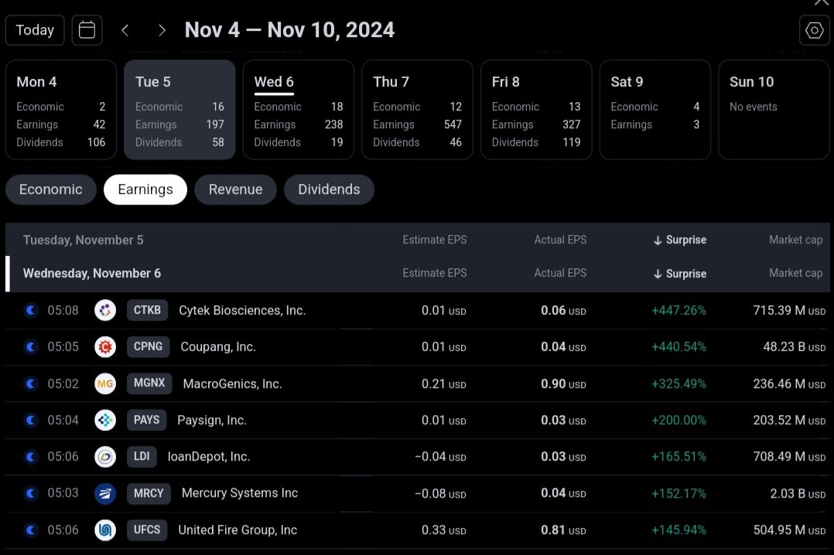Open the MRCY ticker symbol link

(149, 493)
